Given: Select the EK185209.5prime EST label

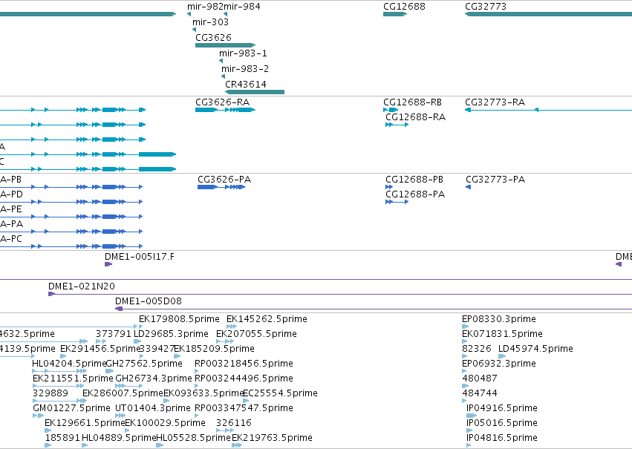Looking at the screenshot, I should (214, 349).
